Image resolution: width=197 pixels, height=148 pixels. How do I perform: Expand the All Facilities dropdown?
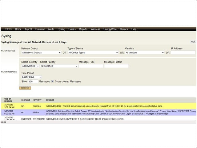[59, 66]
